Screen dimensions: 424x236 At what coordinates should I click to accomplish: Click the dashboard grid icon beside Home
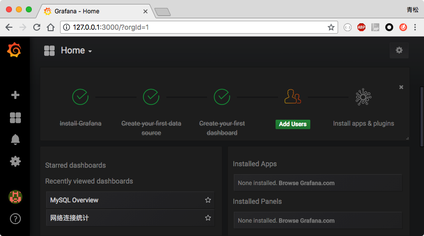[49, 50]
